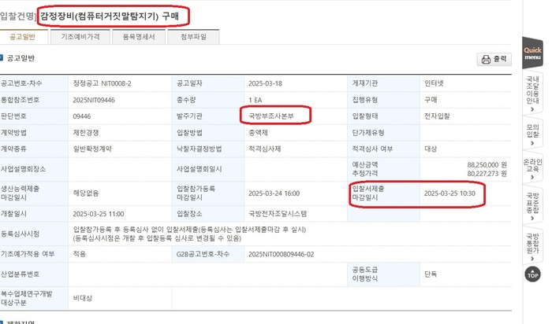Click the Quick menu header
This screenshot has height=324, width=552.
[532, 53]
